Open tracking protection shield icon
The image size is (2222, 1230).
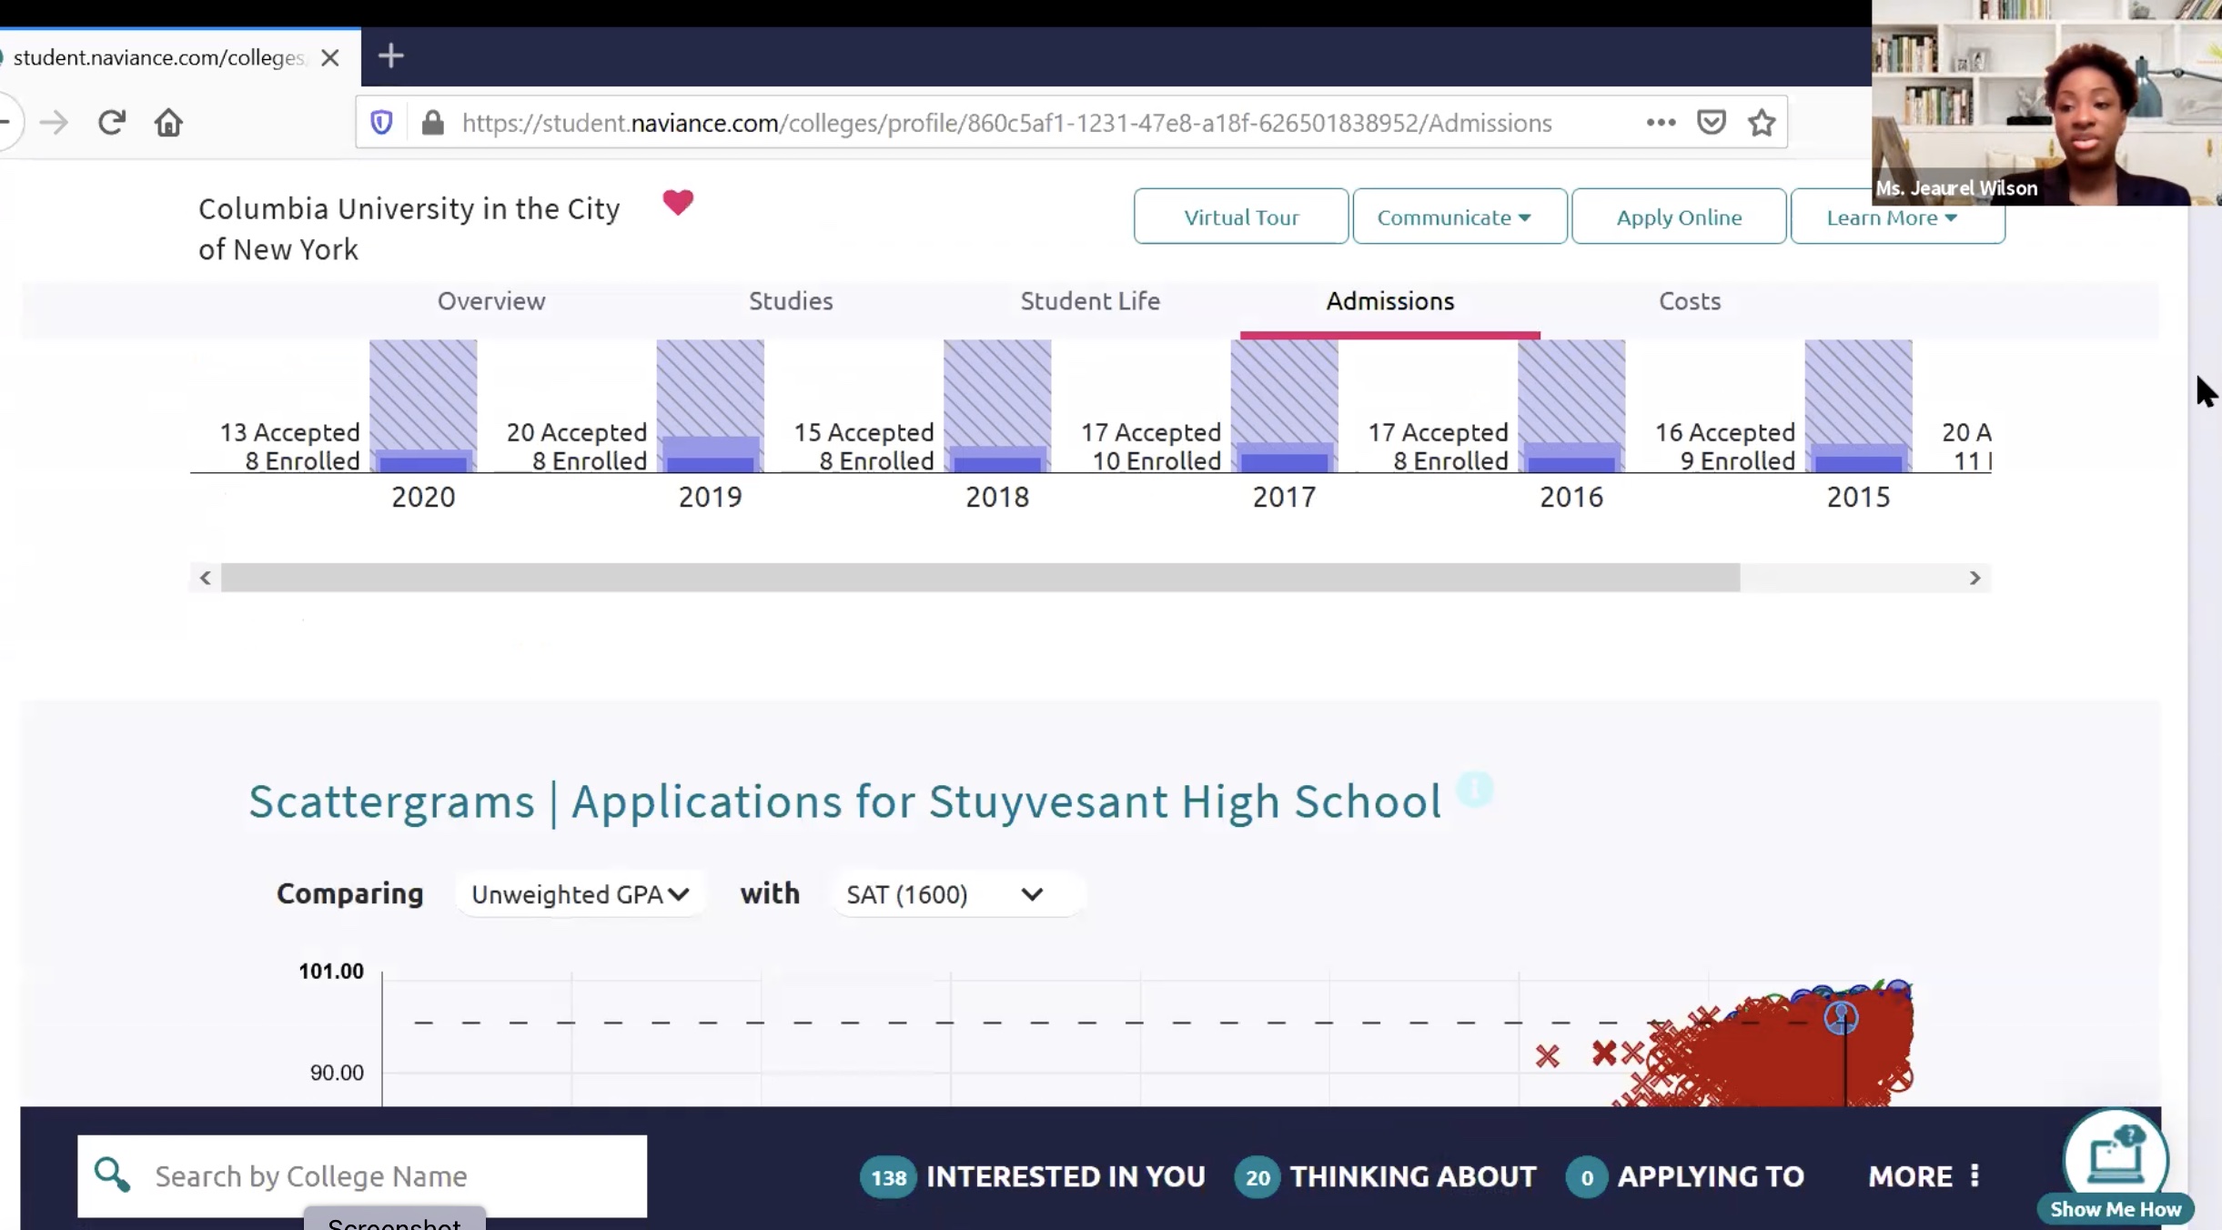[x=381, y=123]
